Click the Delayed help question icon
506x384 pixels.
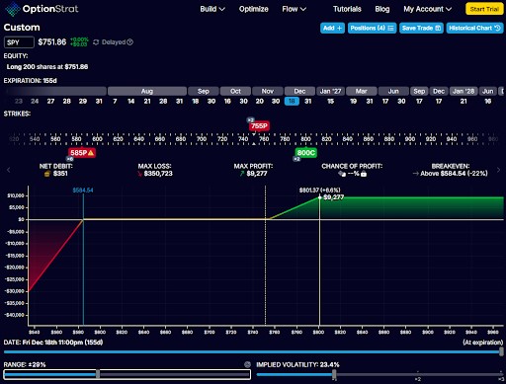click(x=129, y=42)
